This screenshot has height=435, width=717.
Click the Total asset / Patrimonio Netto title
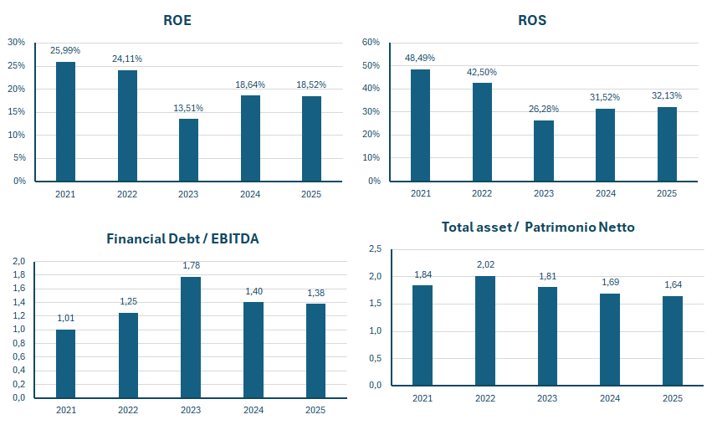(x=538, y=227)
